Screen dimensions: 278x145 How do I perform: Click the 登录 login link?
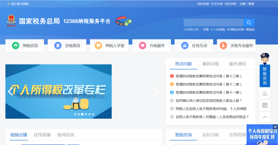click(x=251, y=4)
